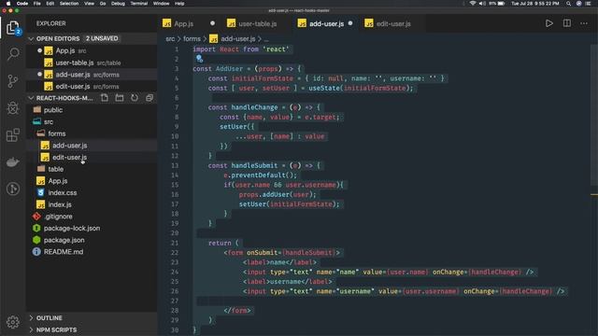Open the Window menu
The image size is (598, 336).
coord(162,4)
